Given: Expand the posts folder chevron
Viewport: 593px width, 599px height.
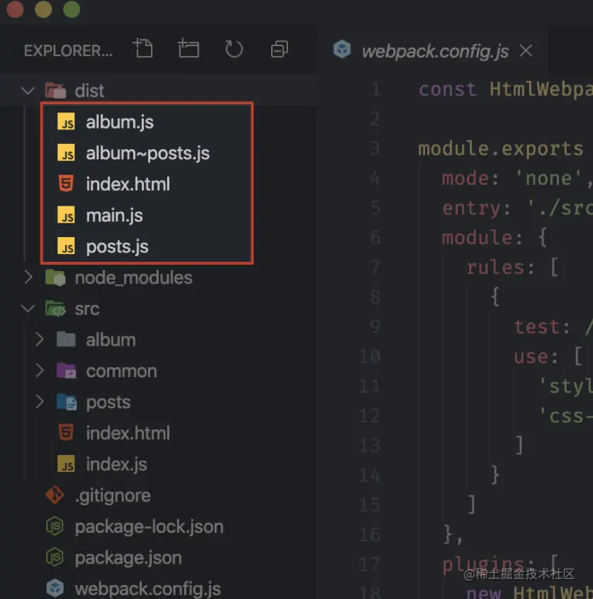Looking at the screenshot, I should pyautogui.click(x=39, y=402).
